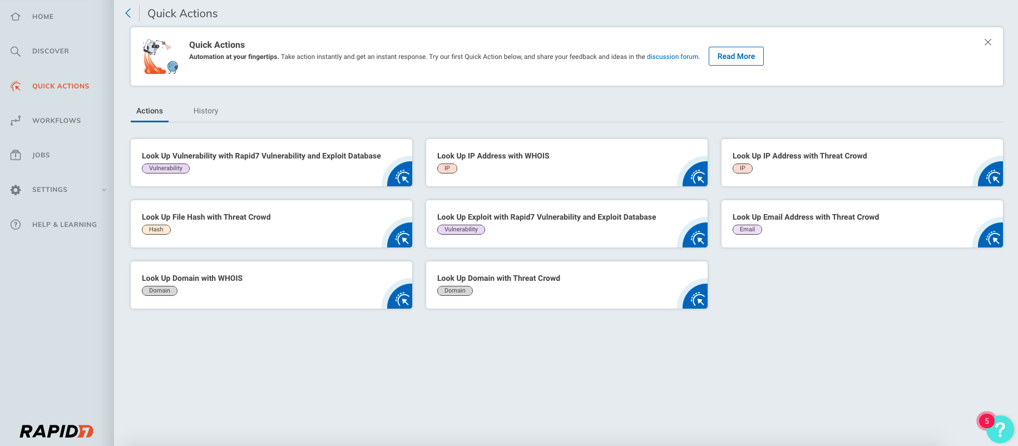Click the Settings gear icon

(16, 190)
